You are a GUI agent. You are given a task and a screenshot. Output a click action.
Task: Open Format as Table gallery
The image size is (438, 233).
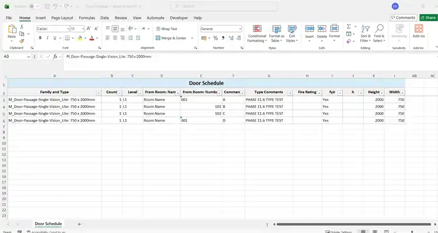pyautogui.click(x=277, y=33)
